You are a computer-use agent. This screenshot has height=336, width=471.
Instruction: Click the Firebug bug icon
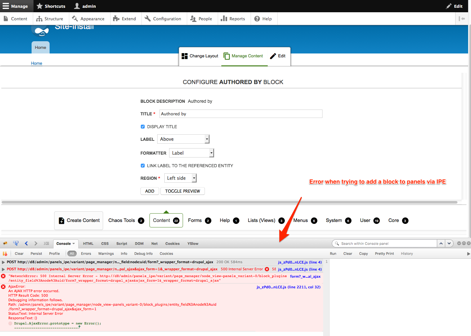pyautogui.click(x=5, y=244)
